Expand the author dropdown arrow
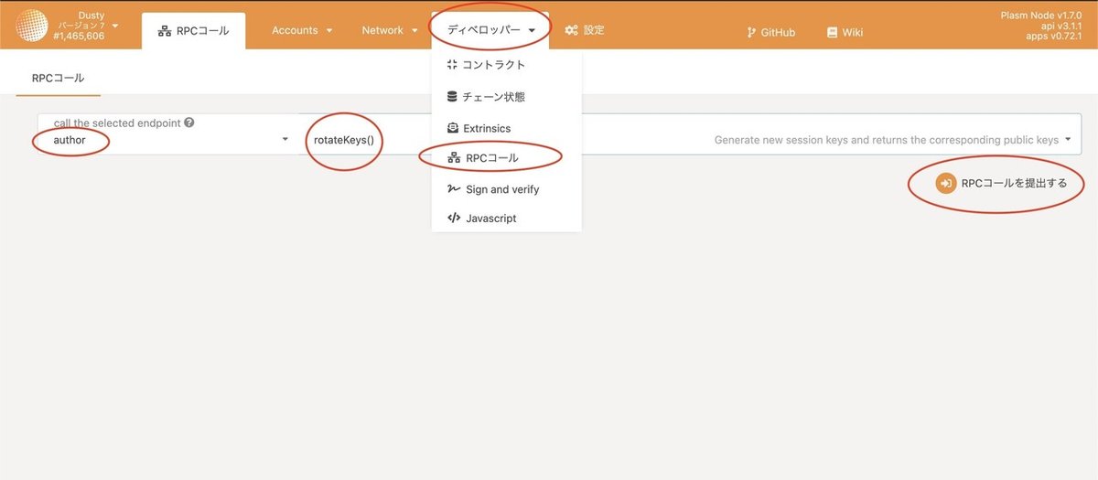1098x480 pixels. coord(285,140)
